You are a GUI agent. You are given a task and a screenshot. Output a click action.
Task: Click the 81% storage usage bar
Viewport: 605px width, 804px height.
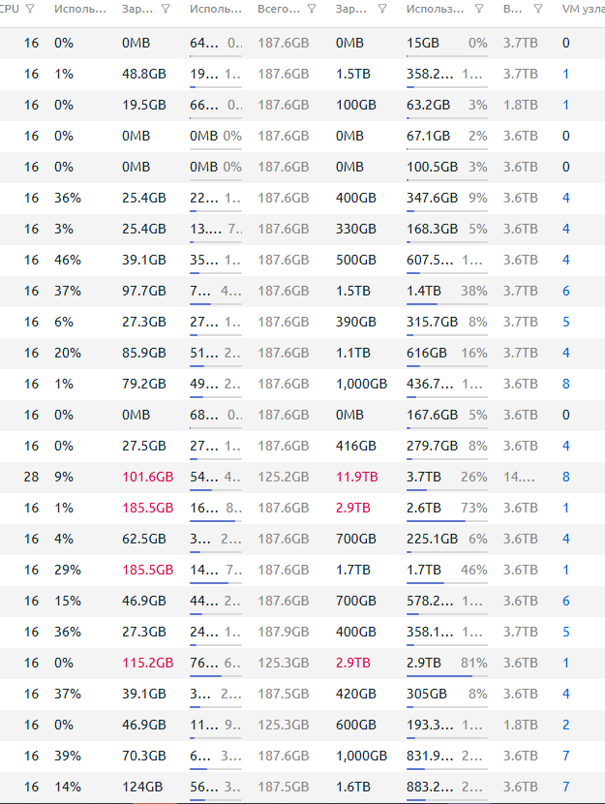point(447,676)
